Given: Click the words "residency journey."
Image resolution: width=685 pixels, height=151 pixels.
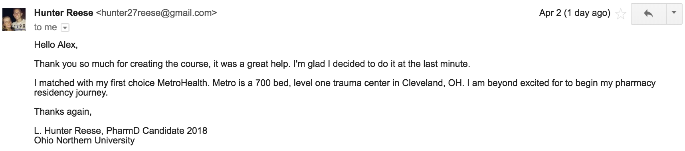Looking at the screenshot, I should coord(71,93).
